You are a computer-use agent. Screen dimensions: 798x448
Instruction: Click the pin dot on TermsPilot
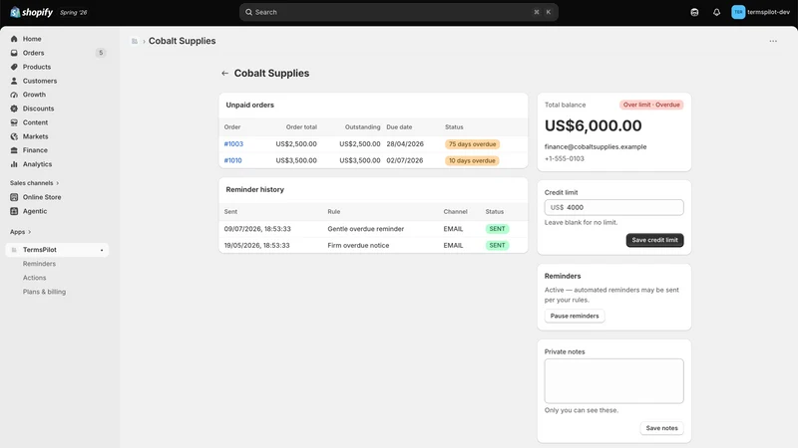pos(102,250)
